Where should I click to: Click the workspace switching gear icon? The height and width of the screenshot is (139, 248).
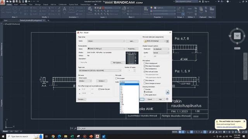click(x=224, y=132)
